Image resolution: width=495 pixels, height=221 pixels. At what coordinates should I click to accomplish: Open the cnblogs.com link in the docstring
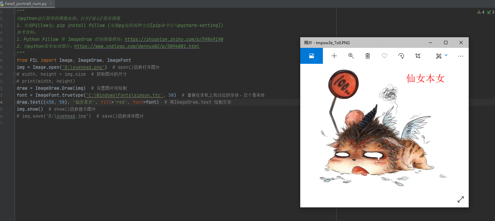136,46
